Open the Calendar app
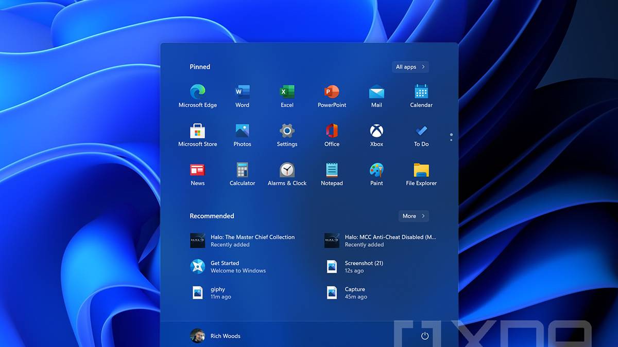The width and height of the screenshot is (618, 347). [x=421, y=96]
